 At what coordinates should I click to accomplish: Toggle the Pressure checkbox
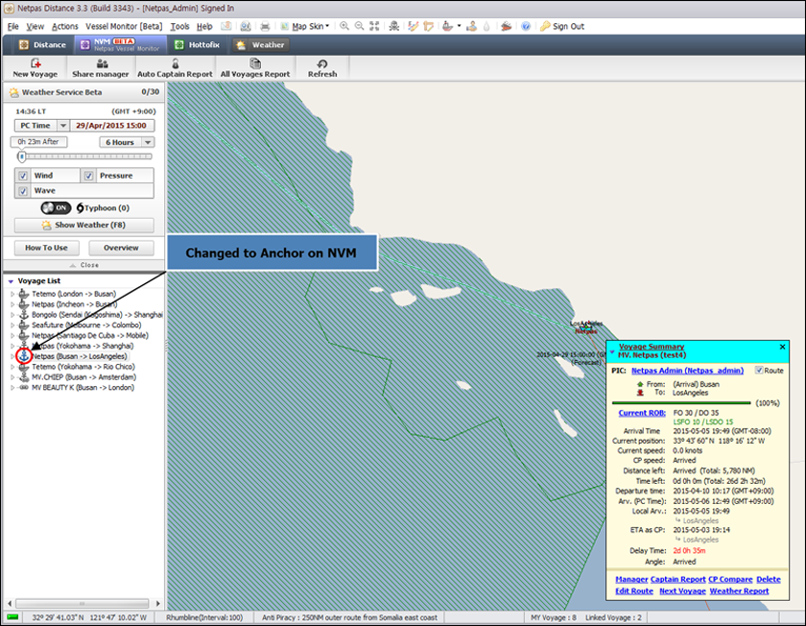[x=88, y=176]
